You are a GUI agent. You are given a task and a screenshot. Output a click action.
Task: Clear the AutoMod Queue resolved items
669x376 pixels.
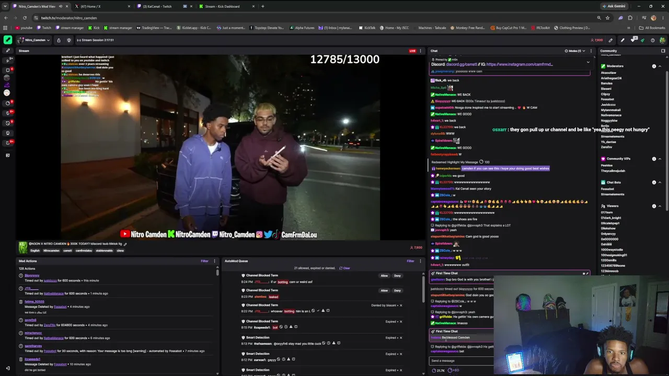(x=344, y=268)
